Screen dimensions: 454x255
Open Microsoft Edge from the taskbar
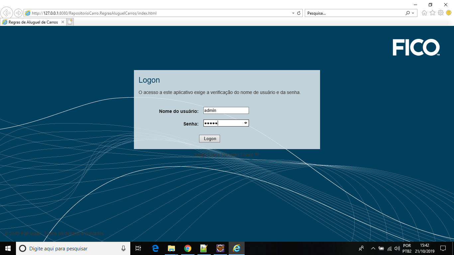point(155,248)
